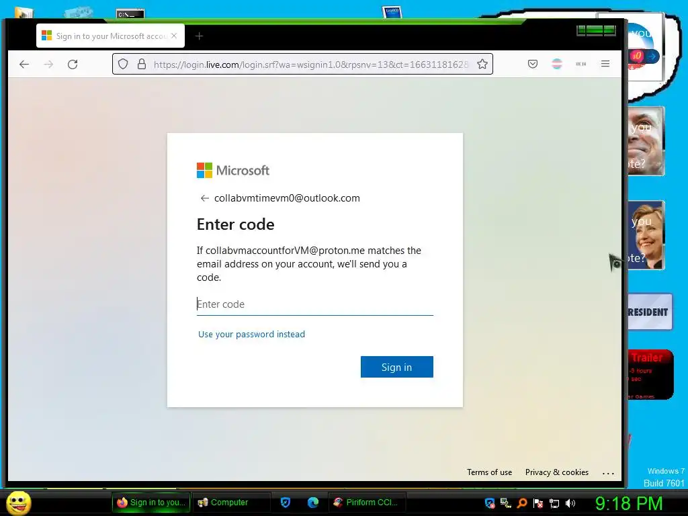Open command prompt desktop icon
The height and width of the screenshot is (516, 688).
pyautogui.click(x=130, y=14)
